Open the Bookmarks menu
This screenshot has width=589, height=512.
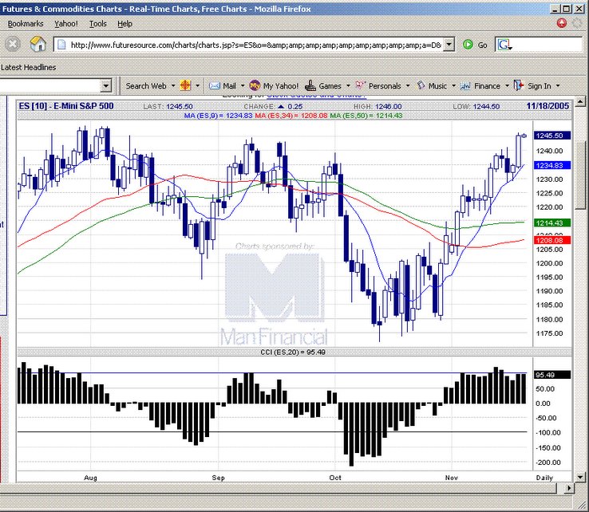pyautogui.click(x=26, y=24)
